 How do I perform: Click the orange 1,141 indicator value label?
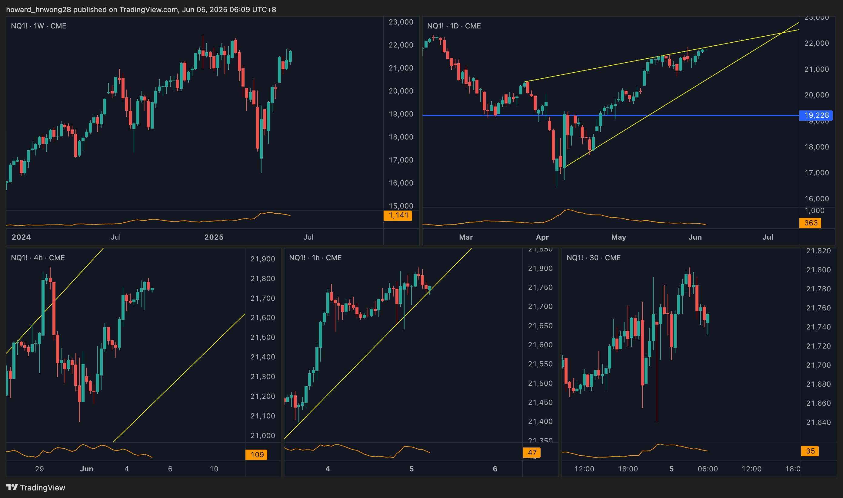(398, 215)
